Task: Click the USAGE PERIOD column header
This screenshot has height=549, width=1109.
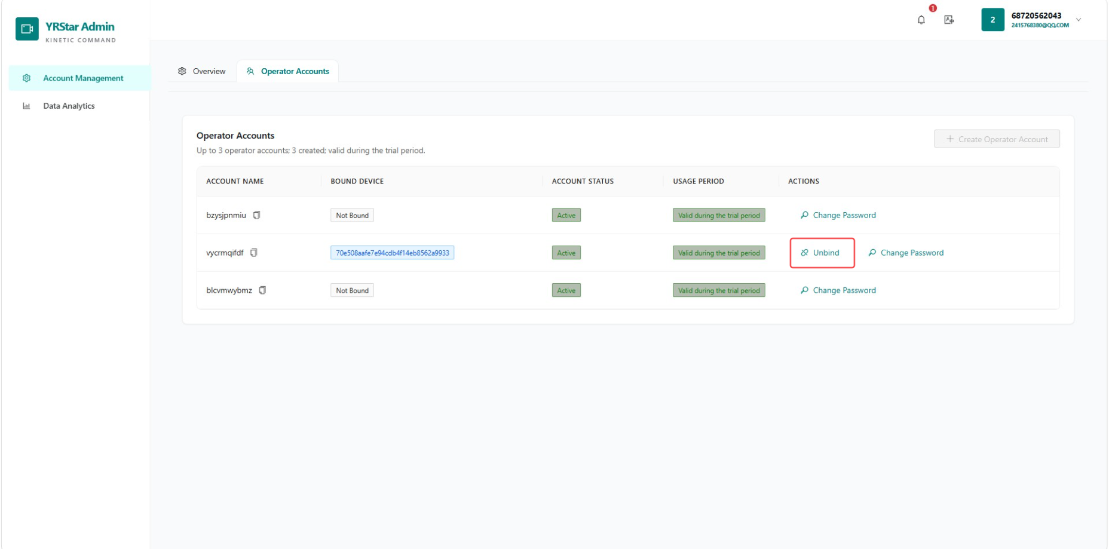Action: tap(698, 181)
